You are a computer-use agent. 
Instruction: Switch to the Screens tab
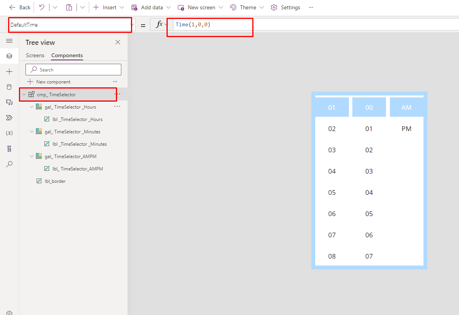point(35,55)
